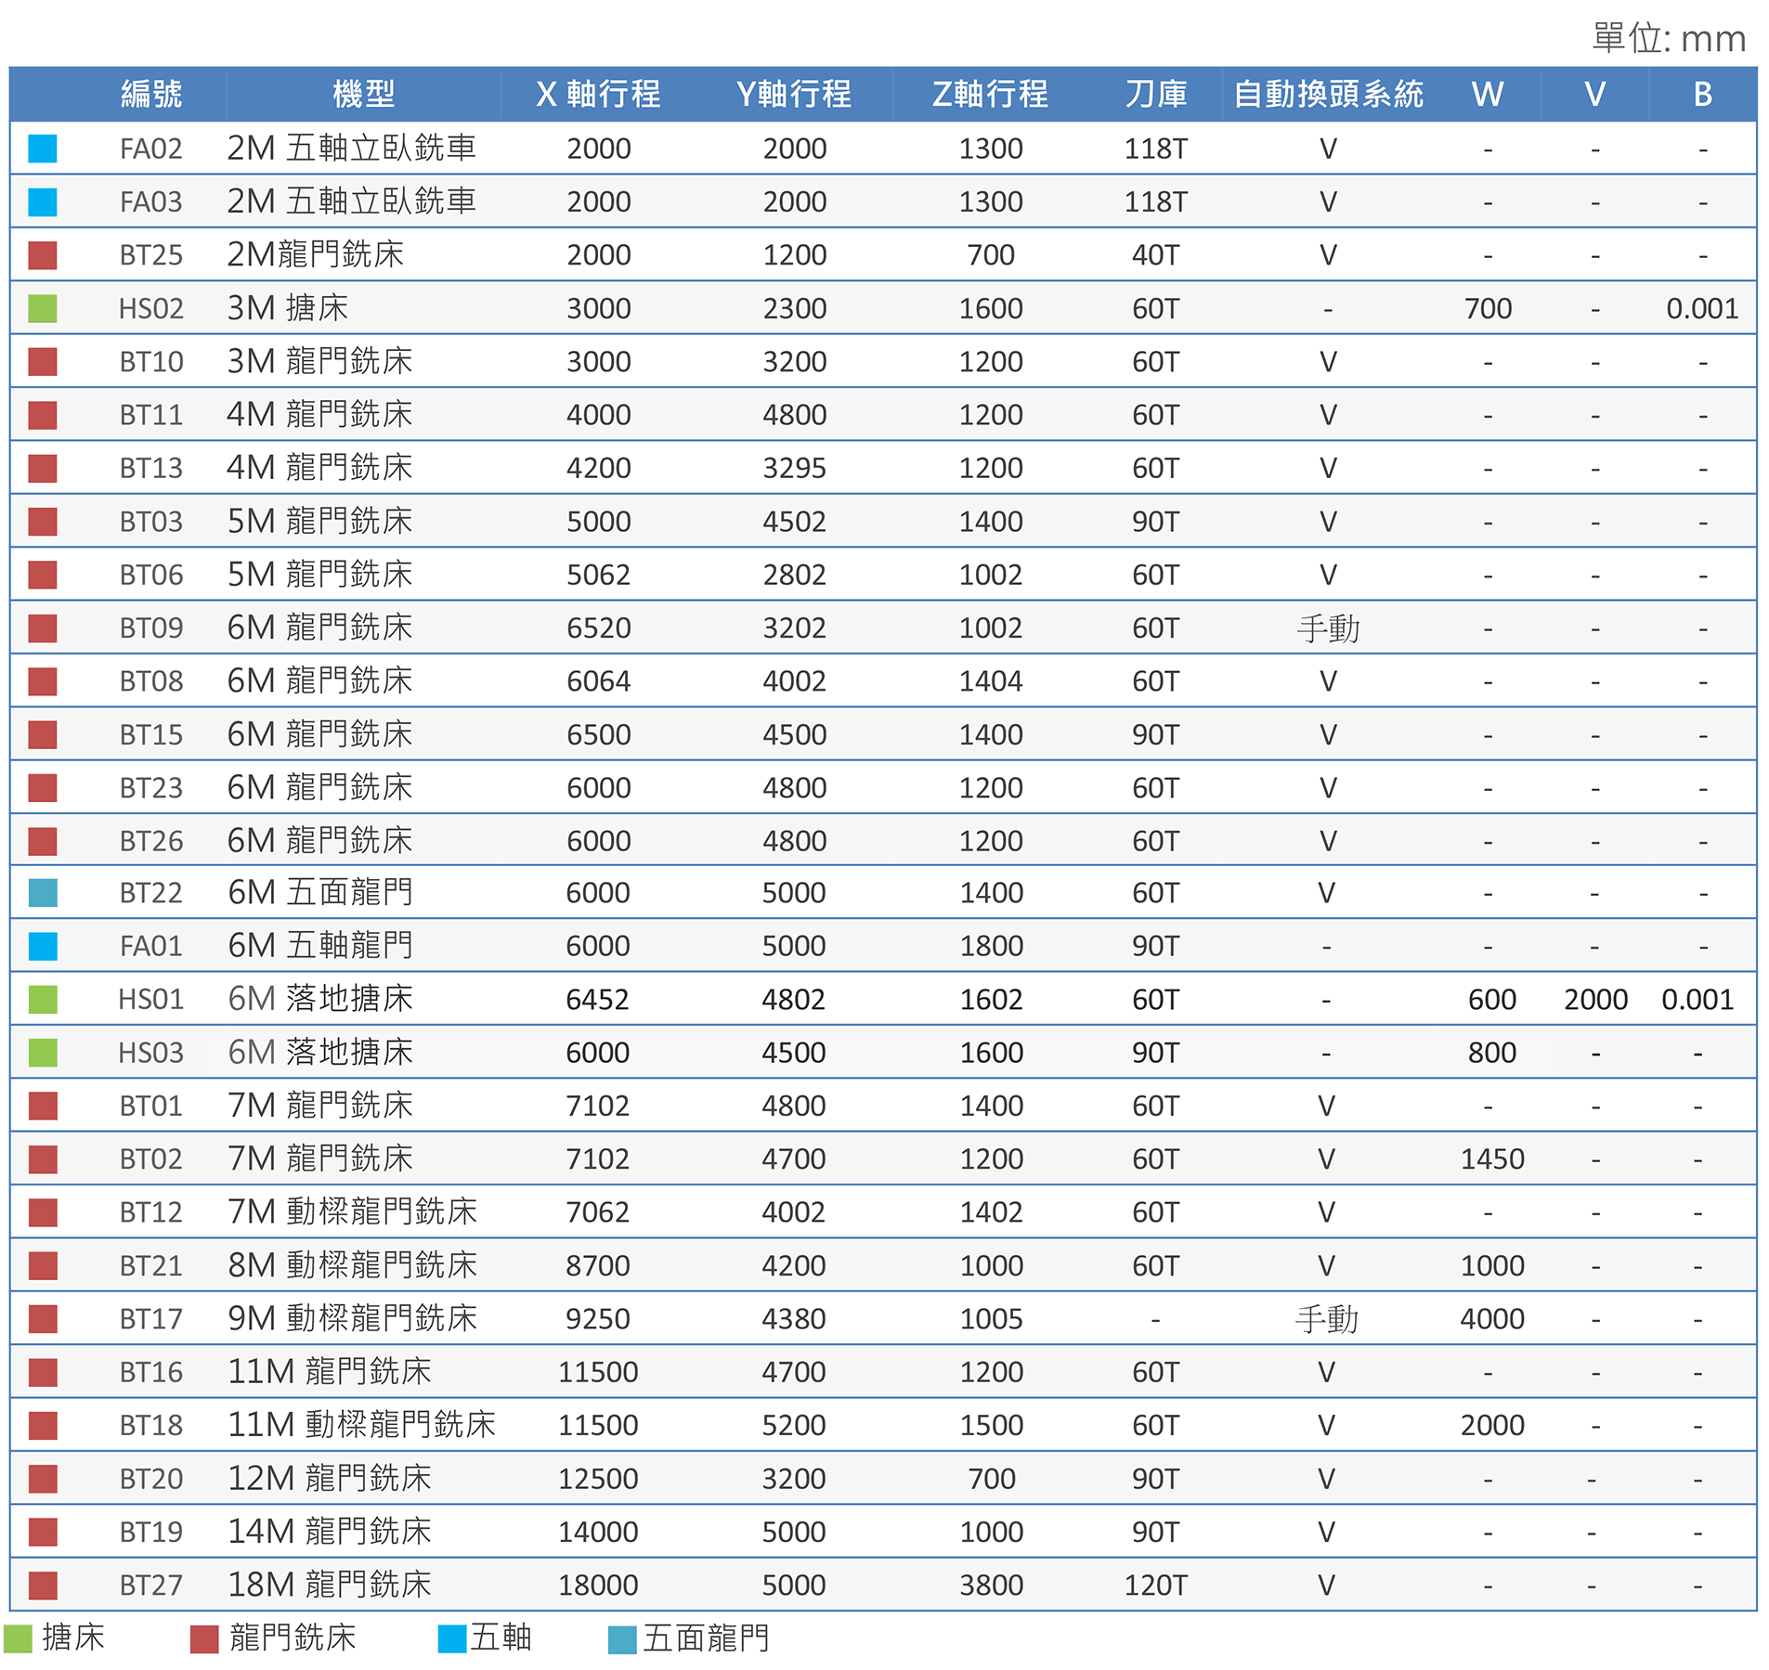Select the BT01 code cell
Viewport: 1769px width, 1670px height.
pyautogui.click(x=151, y=1106)
